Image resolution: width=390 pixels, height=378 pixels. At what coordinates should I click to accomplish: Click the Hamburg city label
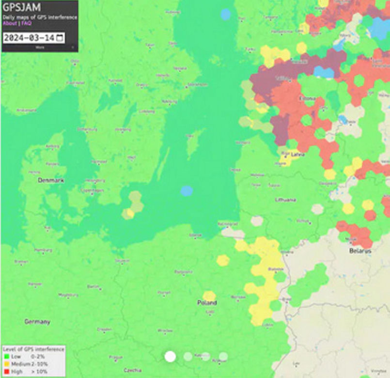point(43,250)
